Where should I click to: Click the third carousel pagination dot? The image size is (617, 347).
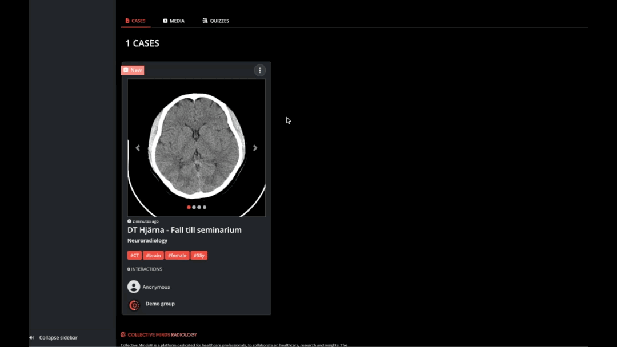pos(199,207)
